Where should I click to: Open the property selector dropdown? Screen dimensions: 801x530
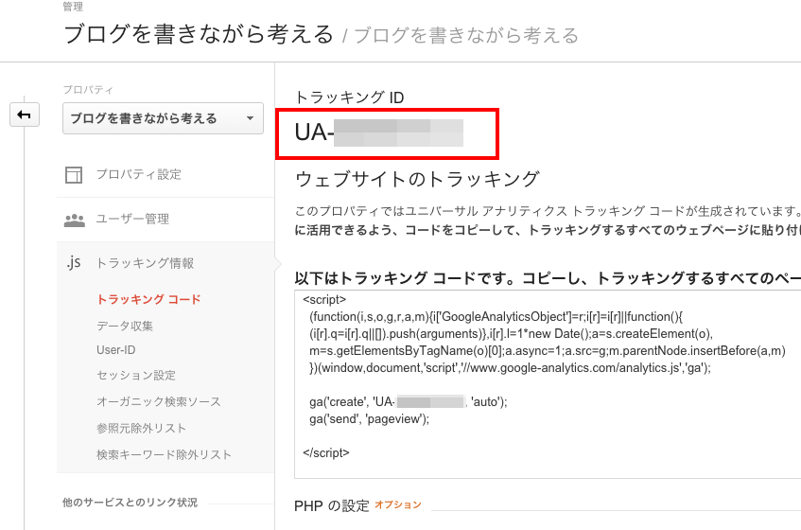click(x=163, y=118)
